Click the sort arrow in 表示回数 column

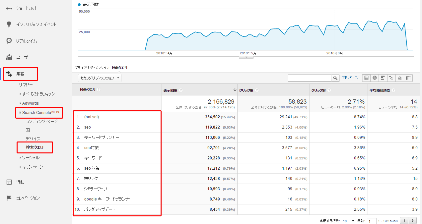click(x=235, y=90)
